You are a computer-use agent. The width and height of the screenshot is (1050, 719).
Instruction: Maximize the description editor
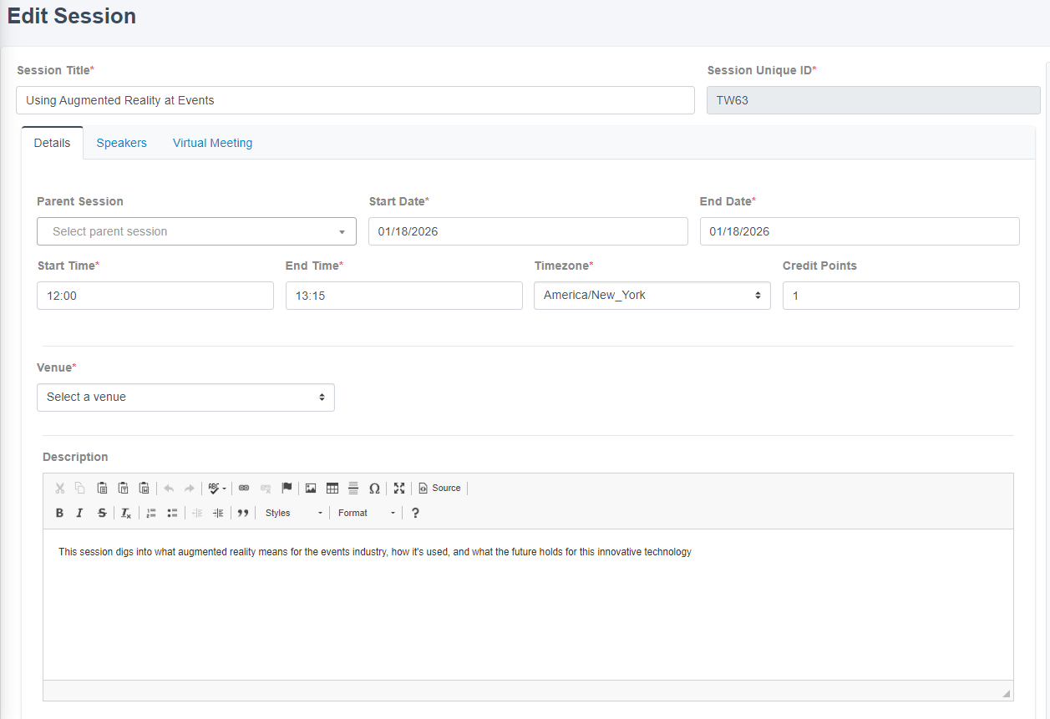click(399, 489)
